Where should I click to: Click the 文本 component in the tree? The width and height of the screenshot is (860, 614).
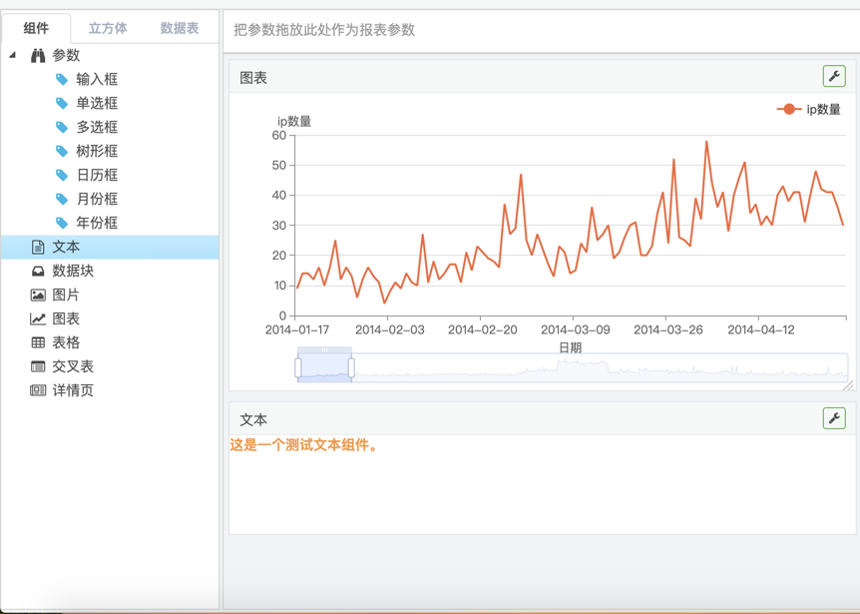(x=66, y=247)
